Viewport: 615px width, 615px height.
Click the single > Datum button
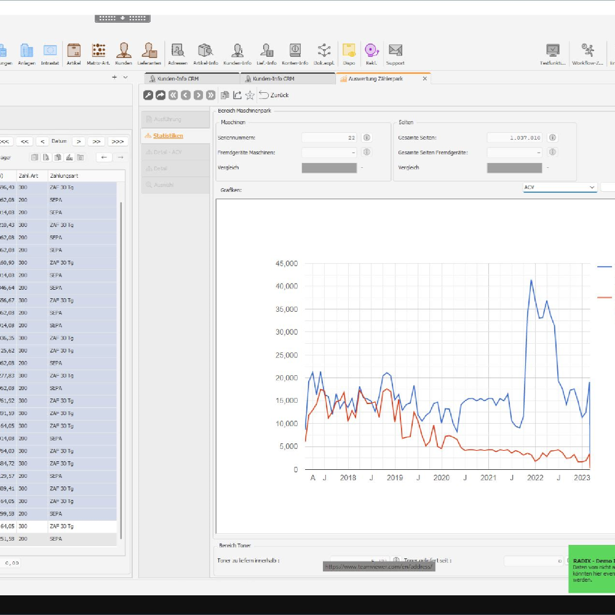coord(79,141)
